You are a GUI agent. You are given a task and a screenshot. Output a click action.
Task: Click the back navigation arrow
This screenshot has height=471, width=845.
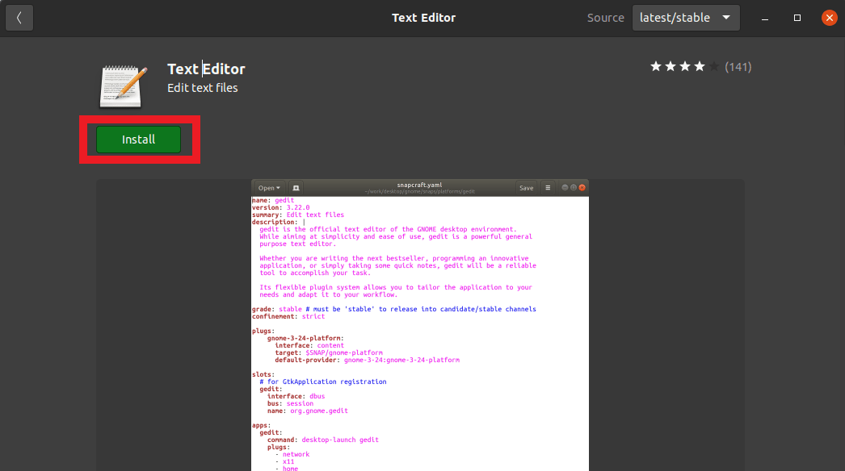pyautogui.click(x=19, y=17)
